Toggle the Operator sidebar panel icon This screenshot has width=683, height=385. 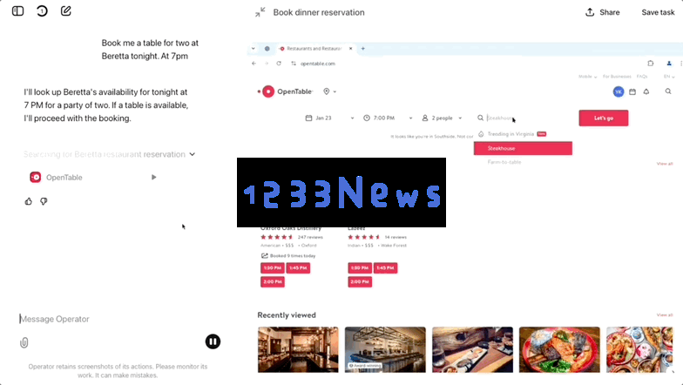coord(17,10)
